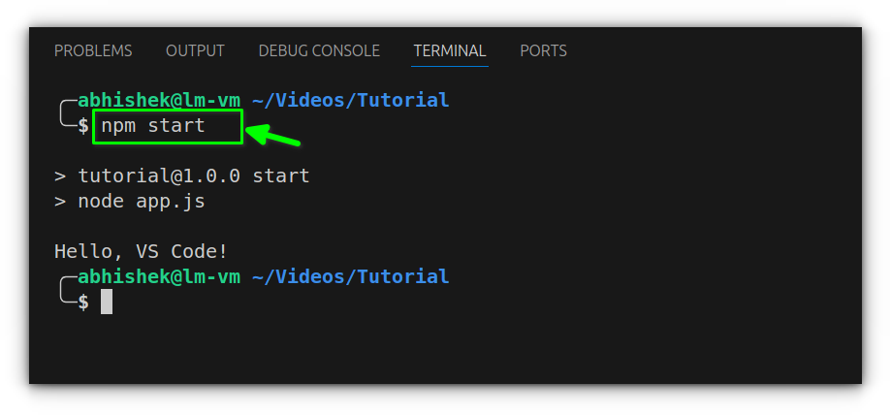
Task: Open the OUTPUT tab
Action: pyautogui.click(x=195, y=50)
